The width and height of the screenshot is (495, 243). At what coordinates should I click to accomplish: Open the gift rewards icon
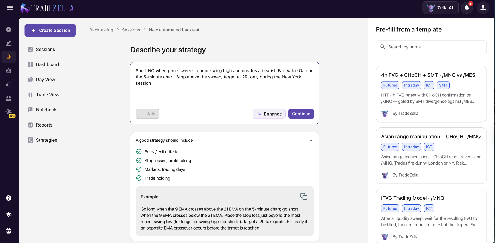[x=9, y=231]
